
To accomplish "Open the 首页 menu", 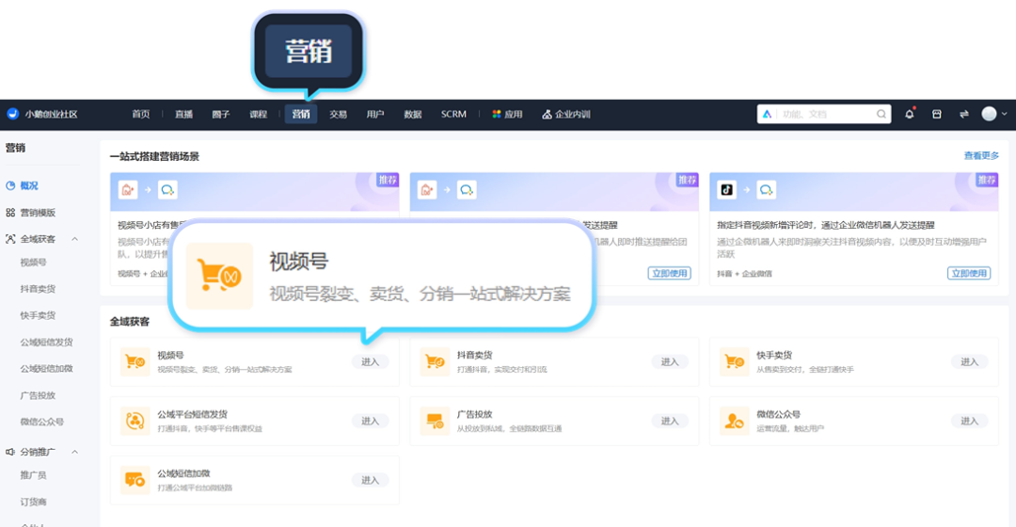I will coord(140,114).
